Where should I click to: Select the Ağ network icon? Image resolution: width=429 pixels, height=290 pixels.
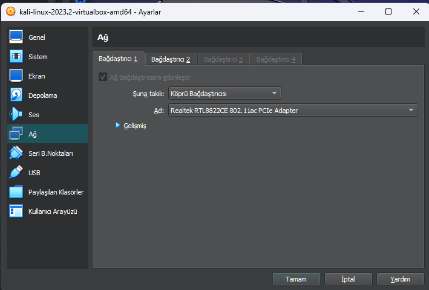click(16, 134)
